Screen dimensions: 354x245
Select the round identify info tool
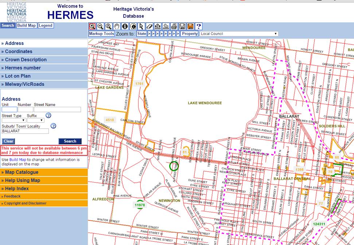pos(125,26)
